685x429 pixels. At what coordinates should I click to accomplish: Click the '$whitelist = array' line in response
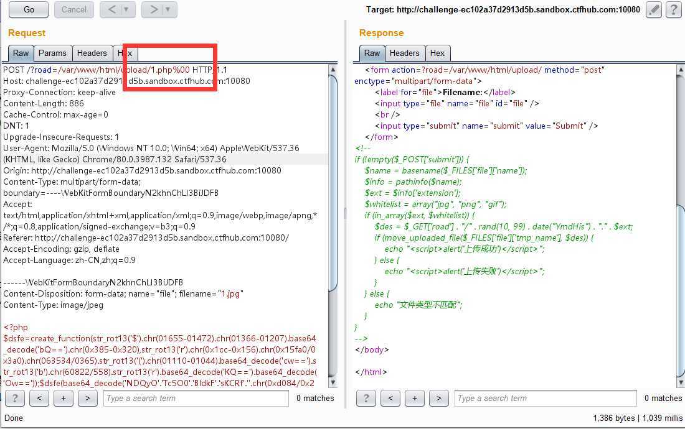[435, 204]
